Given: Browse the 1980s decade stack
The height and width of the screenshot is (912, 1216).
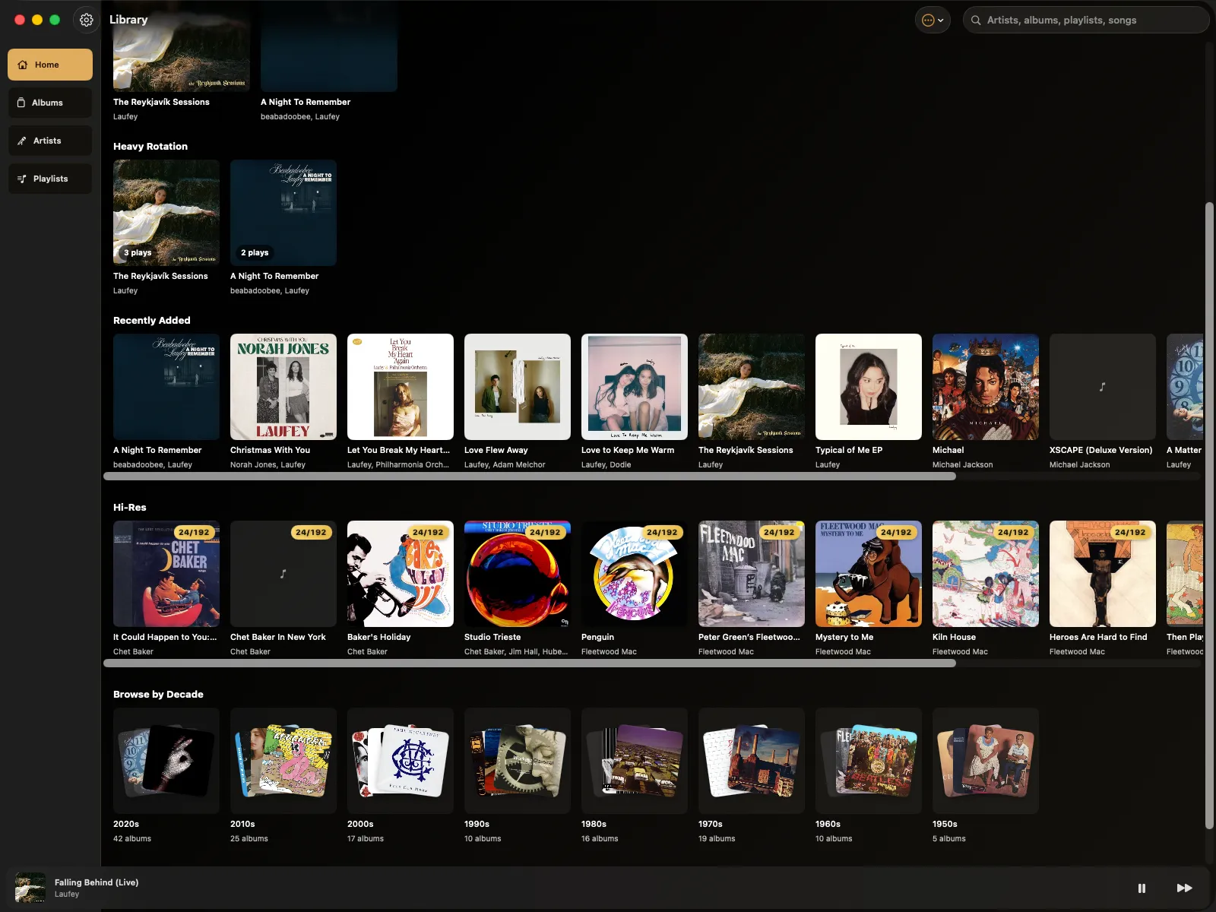Looking at the screenshot, I should 635,761.
